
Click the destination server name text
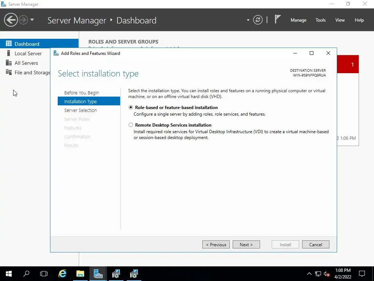(x=309, y=75)
